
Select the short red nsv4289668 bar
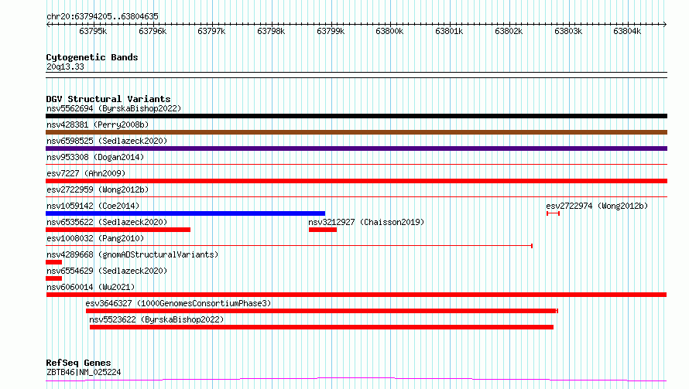tap(53, 262)
